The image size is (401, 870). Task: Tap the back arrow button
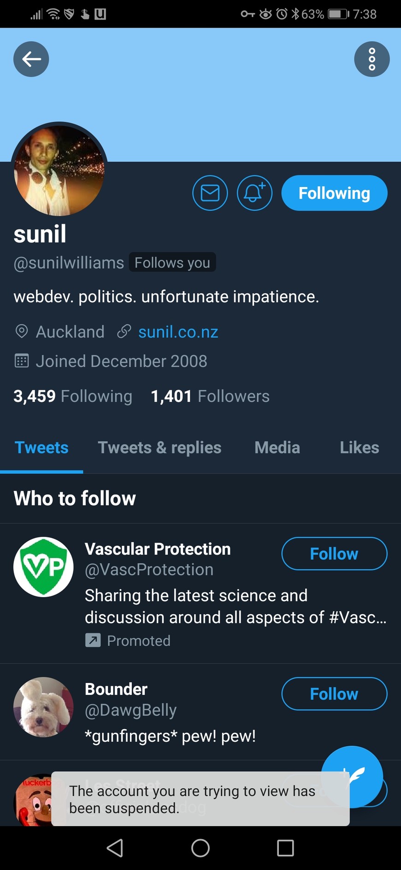(31, 59)
